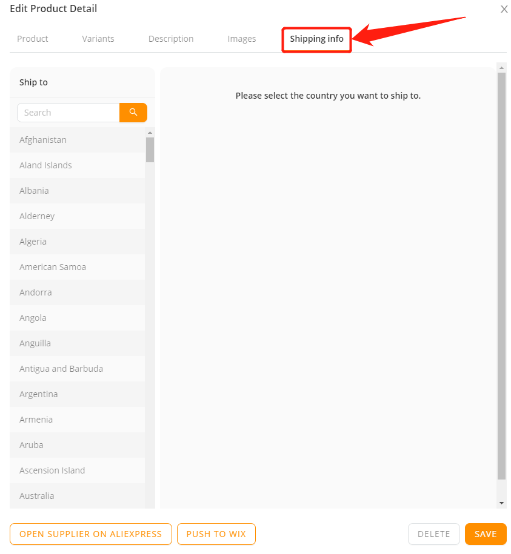The height and width of the screenshot is (554, 511).
Task: Pick Angola as shipping destination
Action: coord(78,318)
